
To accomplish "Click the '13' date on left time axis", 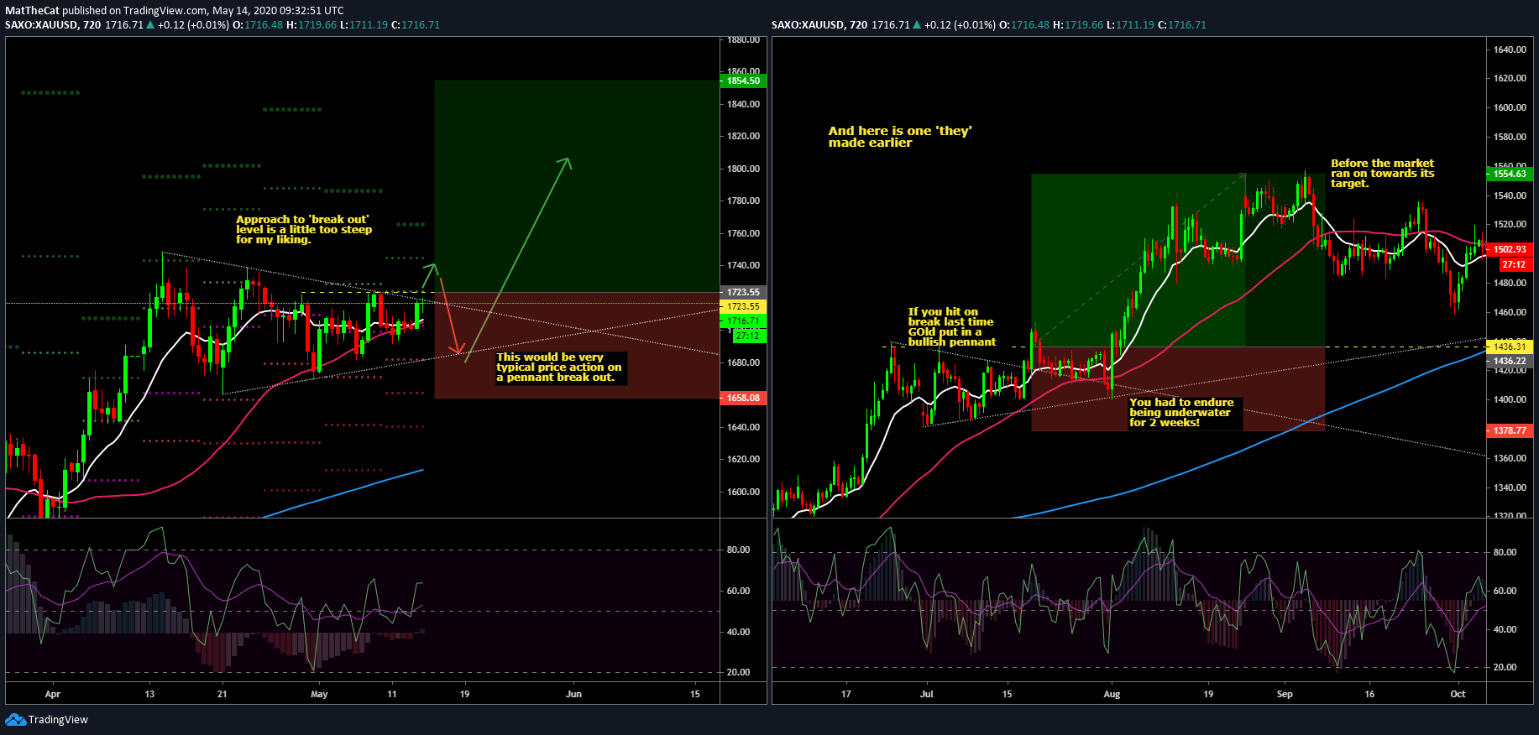I will click(149, 694).
